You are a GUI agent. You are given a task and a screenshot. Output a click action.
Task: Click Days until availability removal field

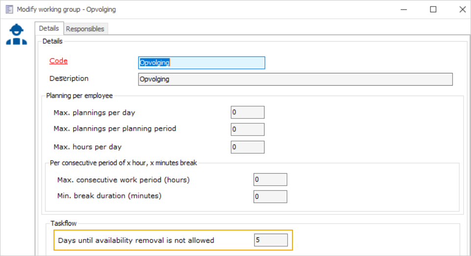[270, 240]
